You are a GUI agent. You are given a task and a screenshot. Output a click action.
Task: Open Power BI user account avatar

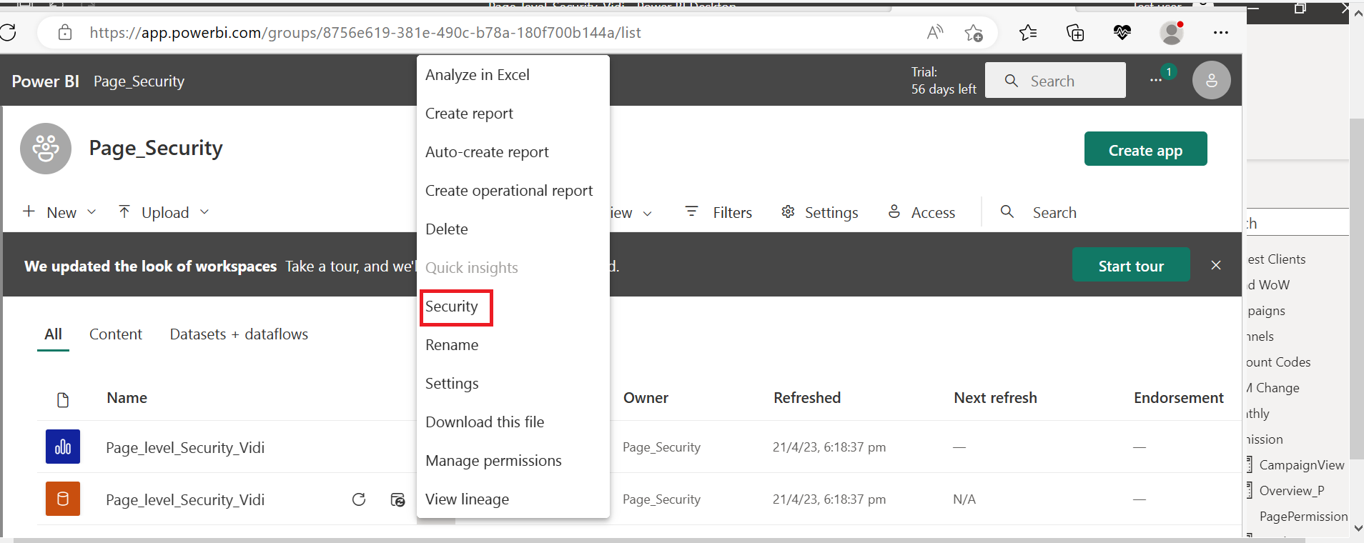pyautogui.click(x=1212, y=80)
